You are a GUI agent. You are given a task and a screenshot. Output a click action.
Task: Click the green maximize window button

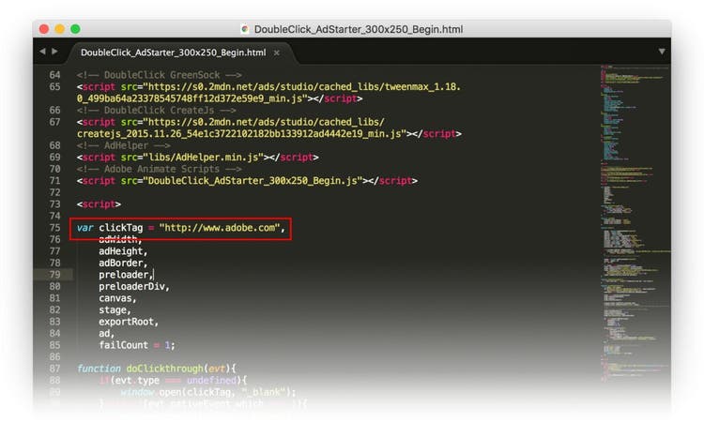click(76, 29)
